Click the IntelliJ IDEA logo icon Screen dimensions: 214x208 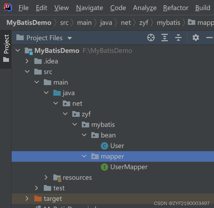tap(8, 7)
